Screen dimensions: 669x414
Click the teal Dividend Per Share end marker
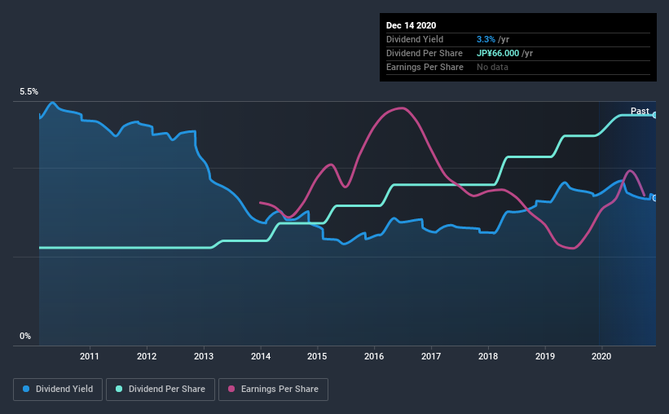pos(655,115)
